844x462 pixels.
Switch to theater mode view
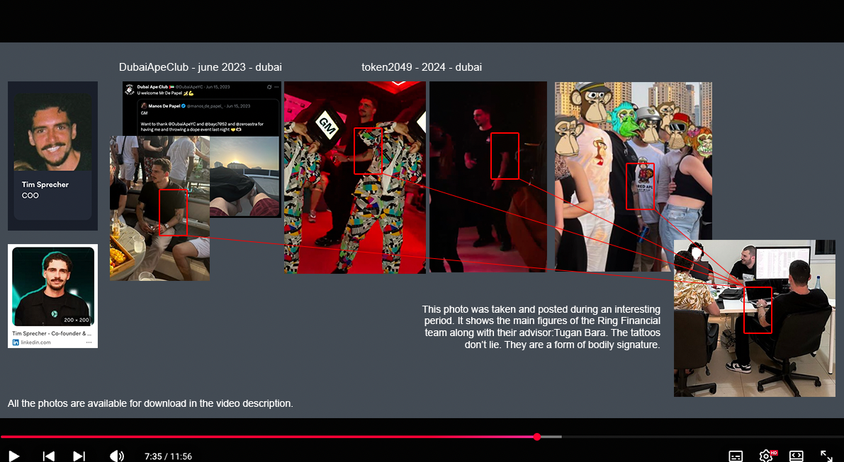point(796,456)
